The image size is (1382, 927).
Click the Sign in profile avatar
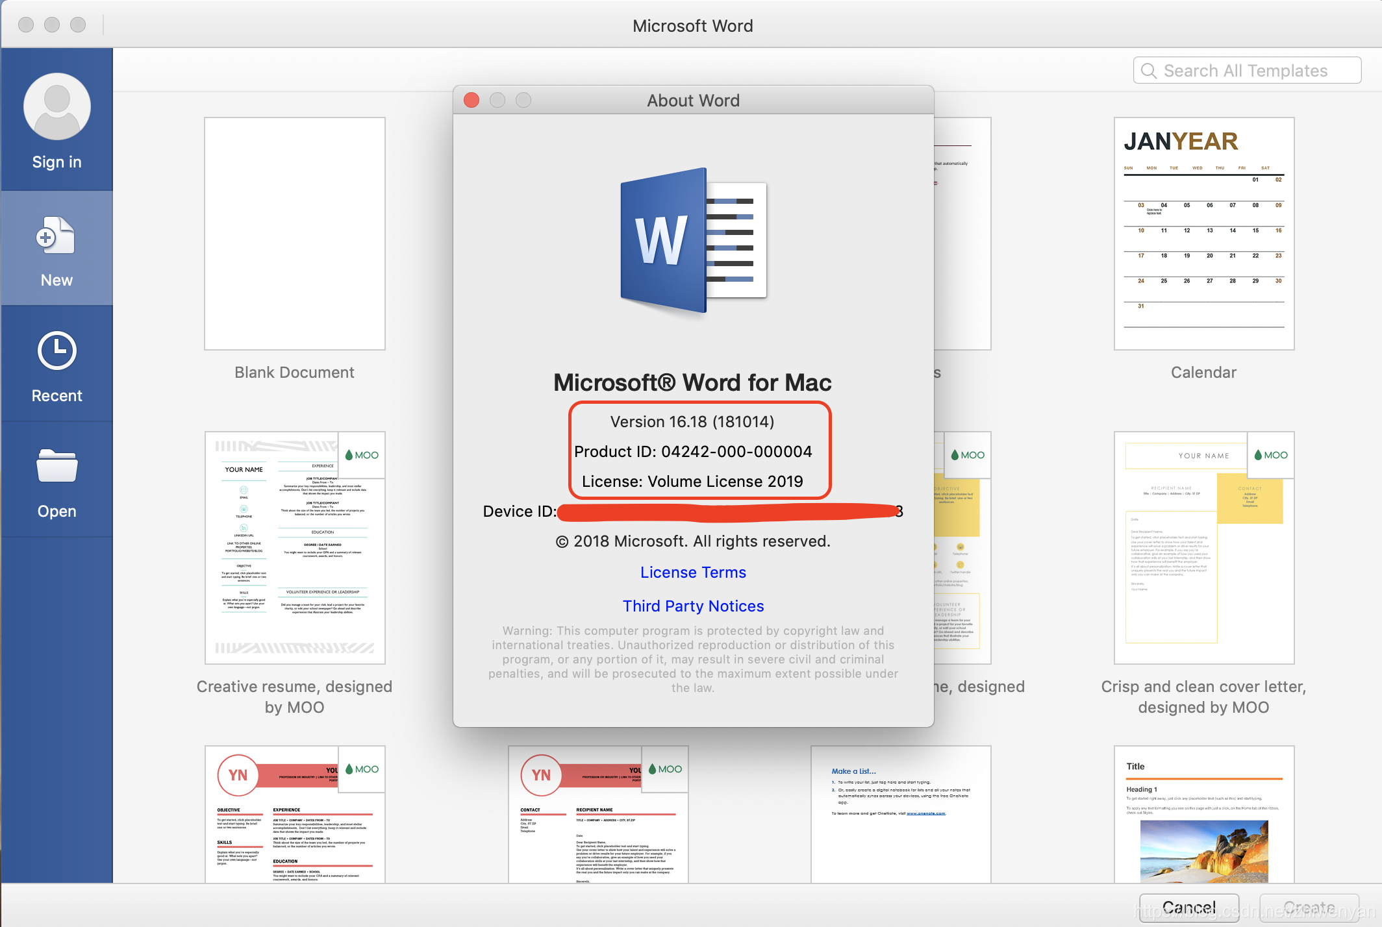click(x=57, y=106)
